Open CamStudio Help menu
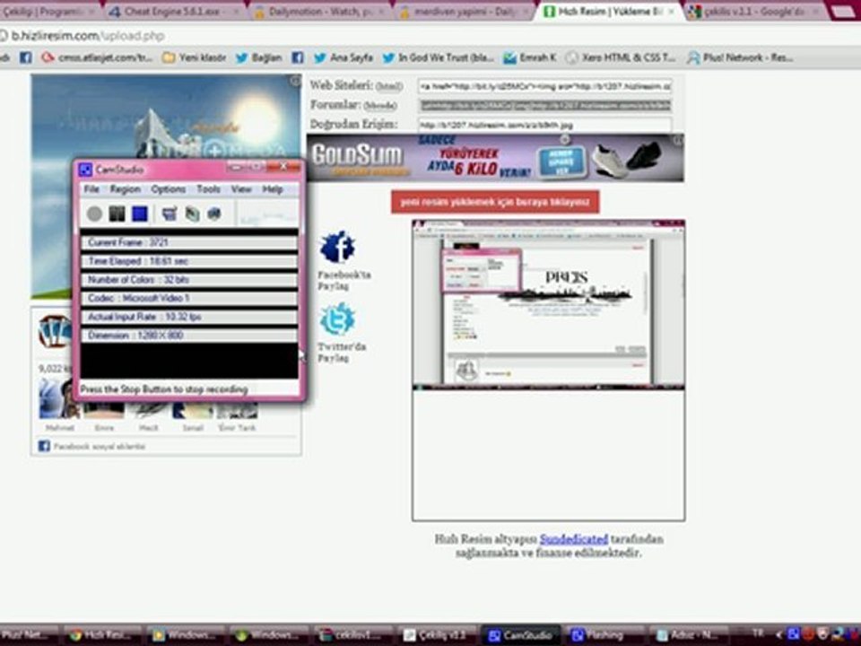 coord(273,189)
